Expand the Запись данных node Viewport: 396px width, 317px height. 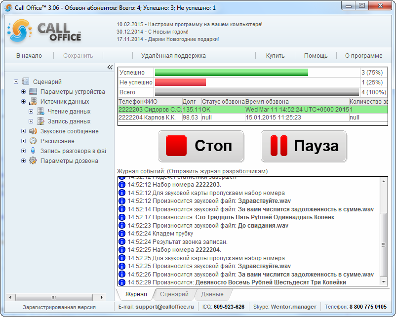pos(31,121)
